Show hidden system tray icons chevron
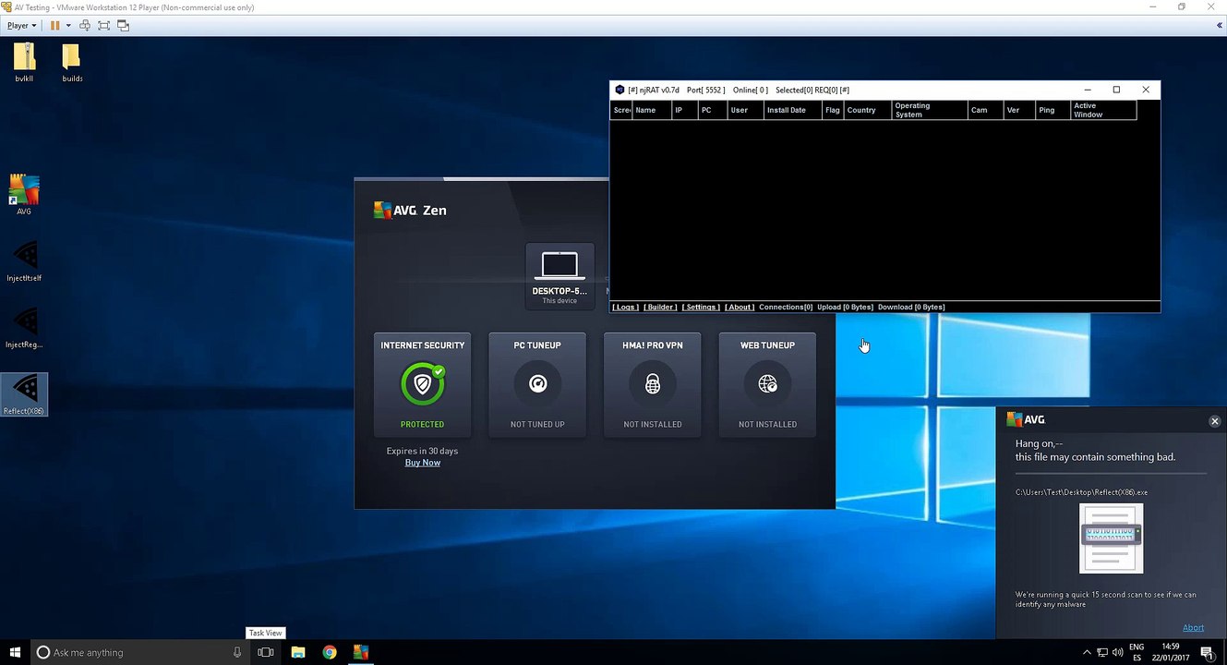 [x=1087, y=653]
